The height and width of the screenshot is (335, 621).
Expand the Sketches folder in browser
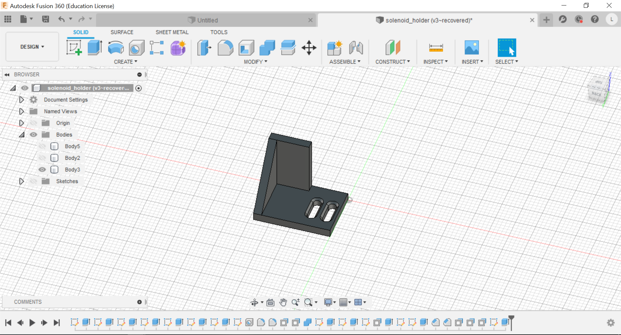21,181
